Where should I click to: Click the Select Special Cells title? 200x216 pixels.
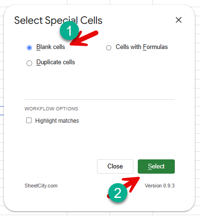(x=58, y=20)
